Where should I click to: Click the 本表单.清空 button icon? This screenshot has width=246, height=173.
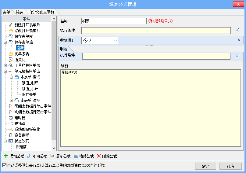tap(17, 100)
